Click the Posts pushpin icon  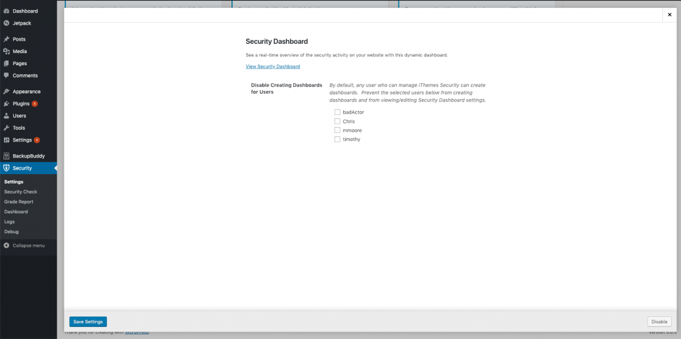pos(6,39)
